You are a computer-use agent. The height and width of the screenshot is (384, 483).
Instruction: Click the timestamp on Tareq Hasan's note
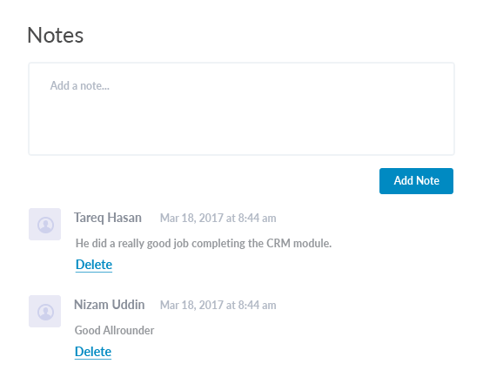click(x=218, y=219)
